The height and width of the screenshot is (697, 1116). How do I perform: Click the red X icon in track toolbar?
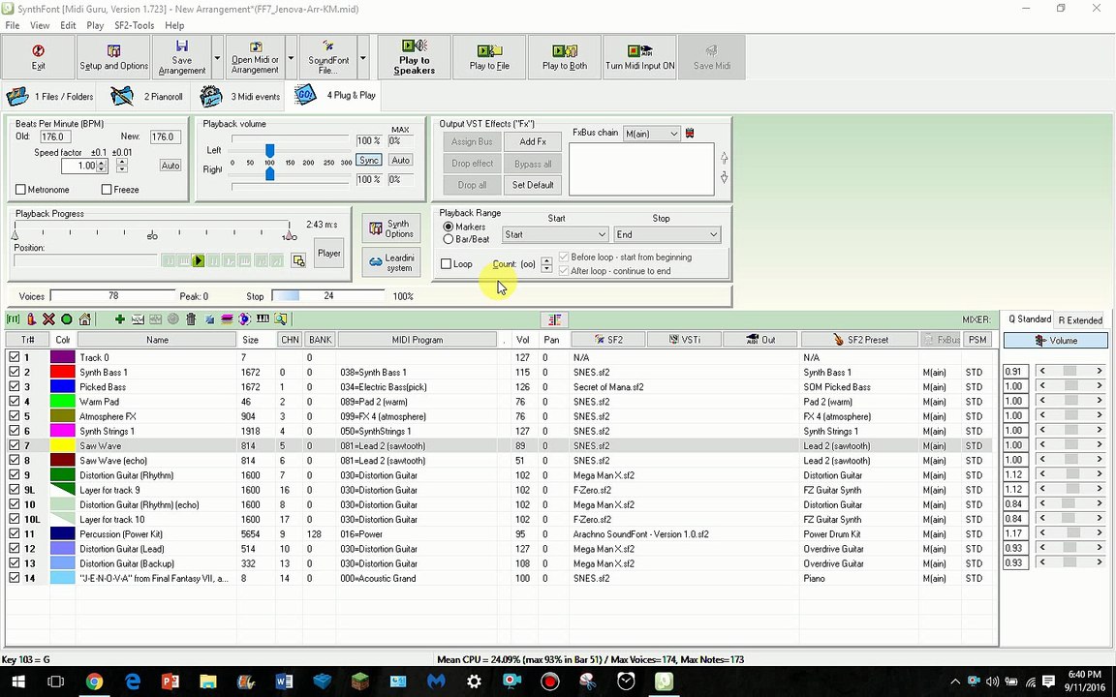48,319
